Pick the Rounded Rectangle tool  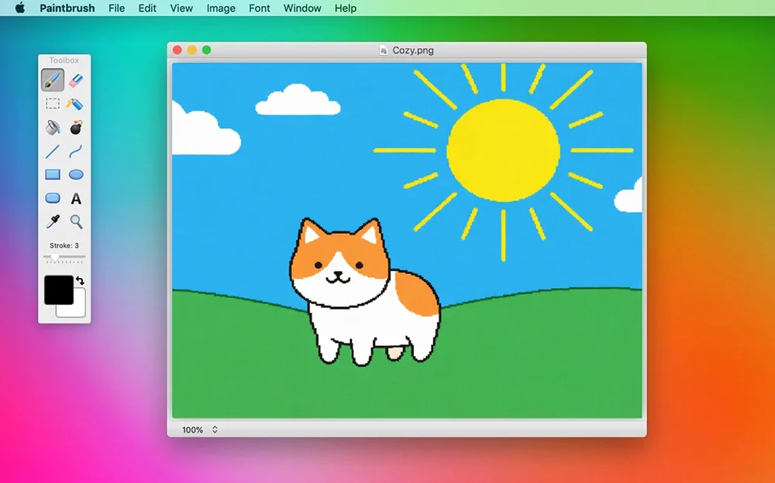point(53,198)
